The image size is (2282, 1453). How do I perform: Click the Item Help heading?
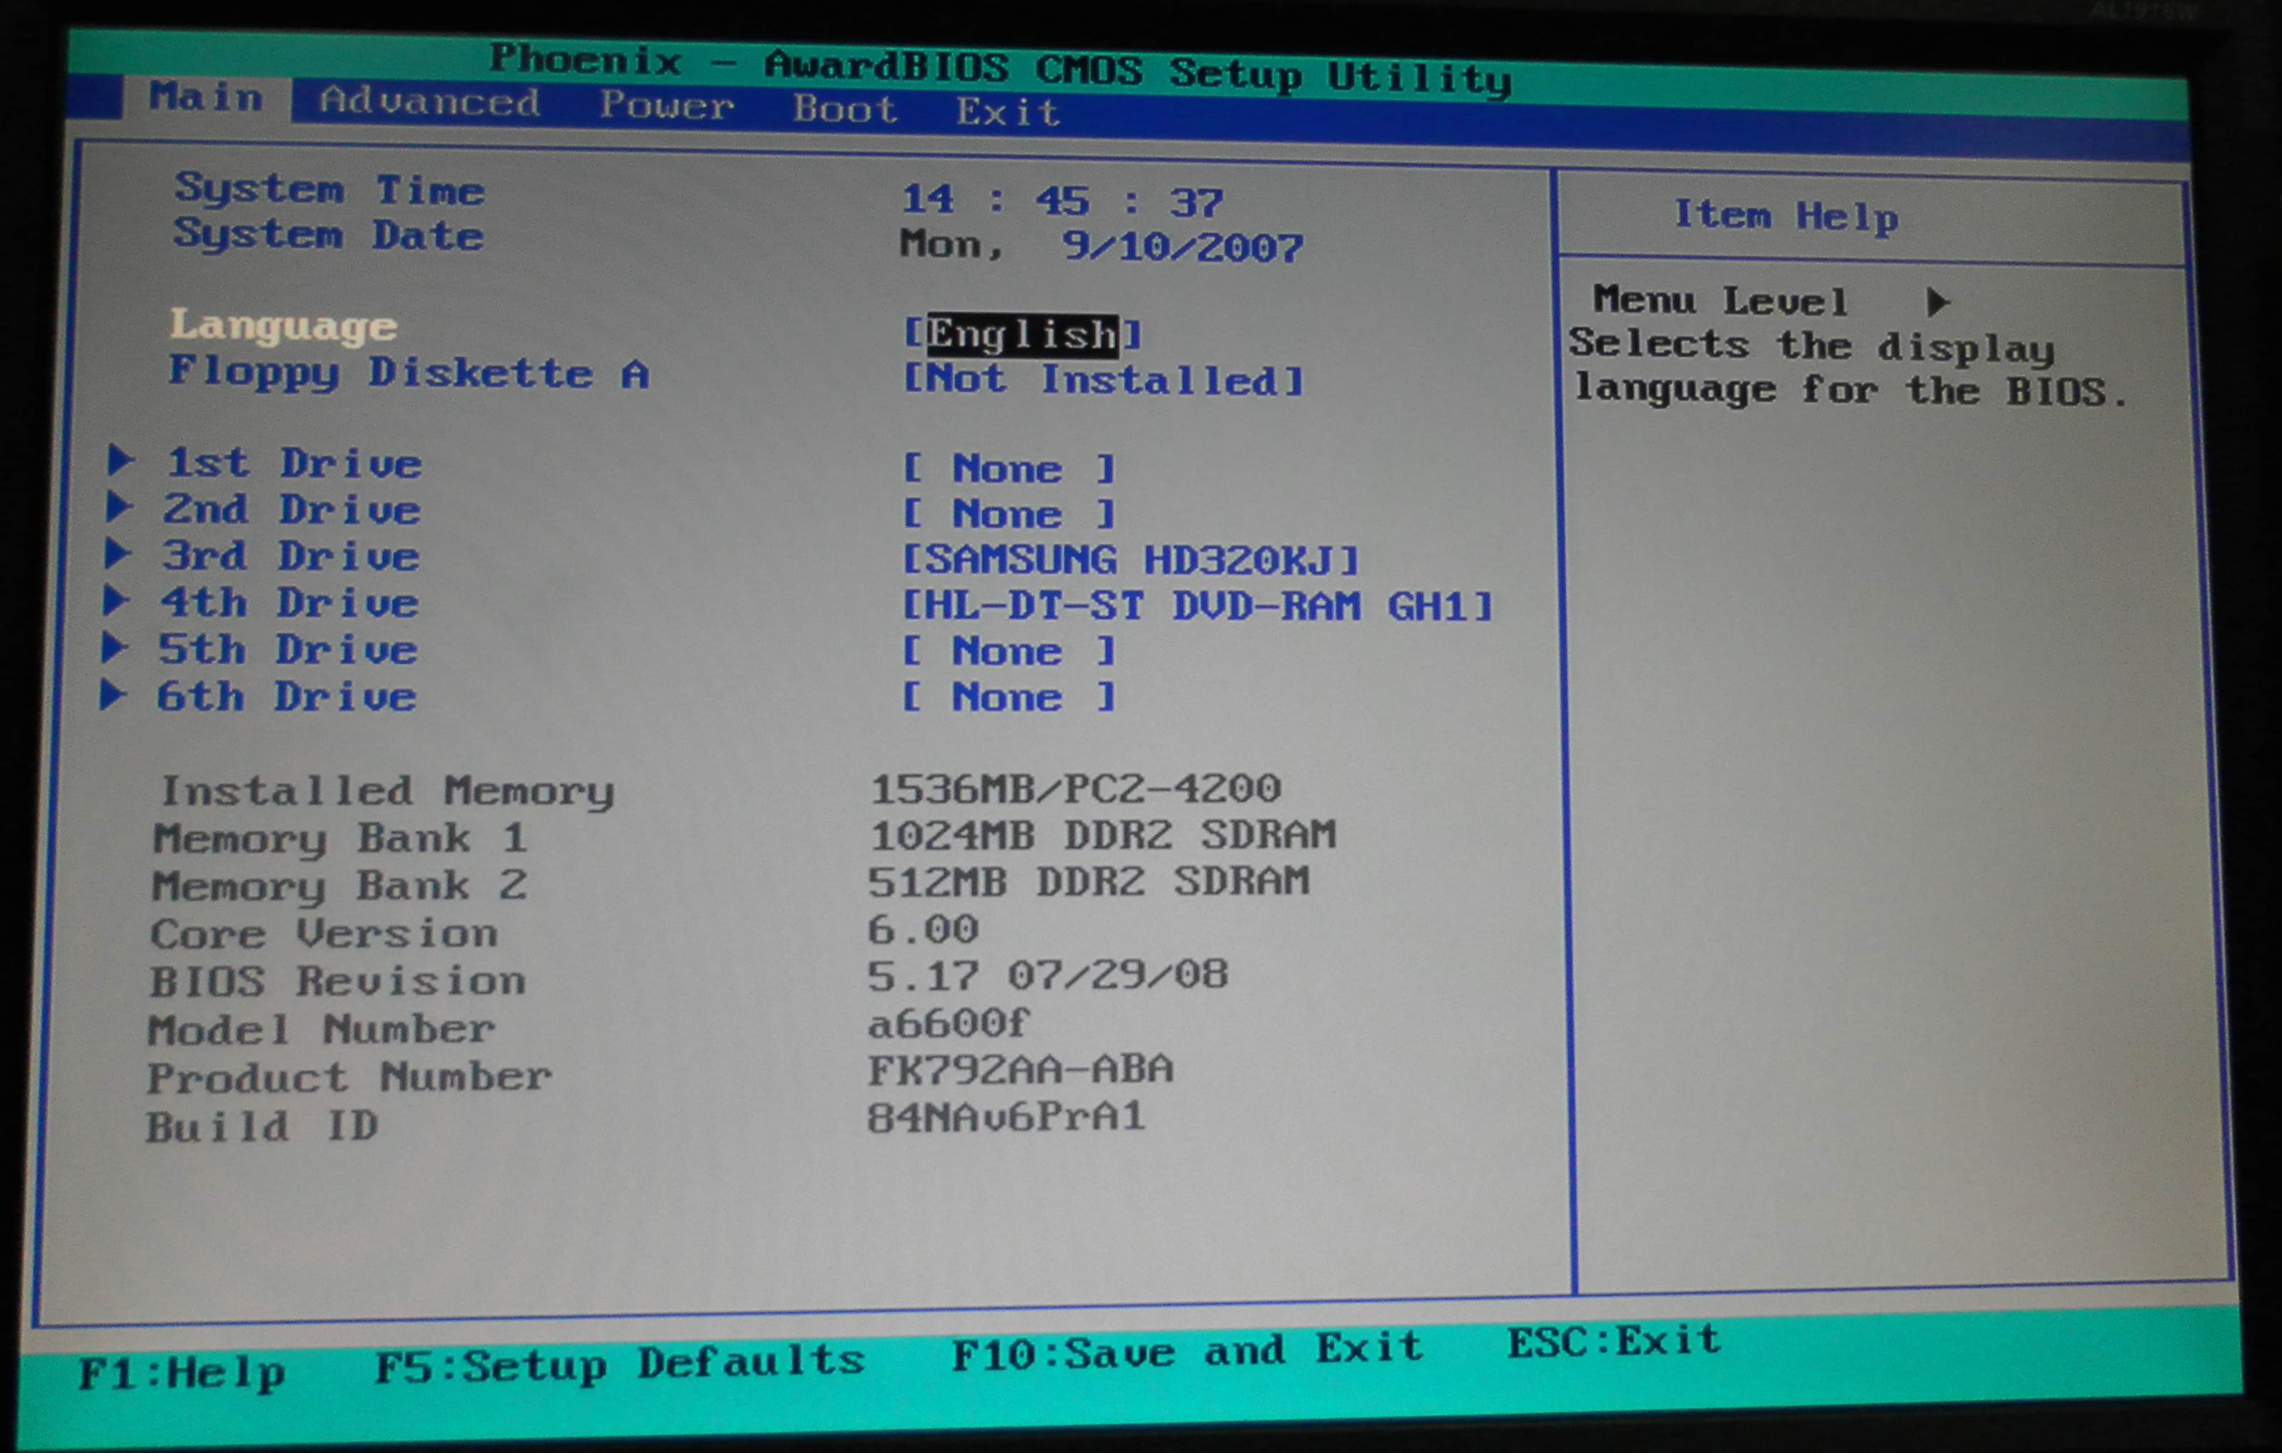coord(1786,216)
